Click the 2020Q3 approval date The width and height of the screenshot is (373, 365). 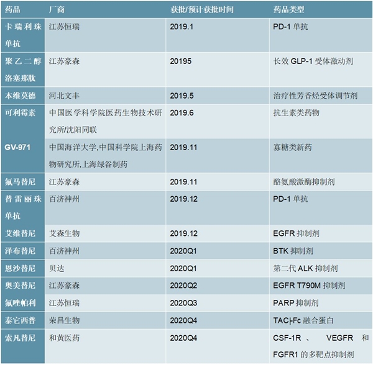coord(183,303)
